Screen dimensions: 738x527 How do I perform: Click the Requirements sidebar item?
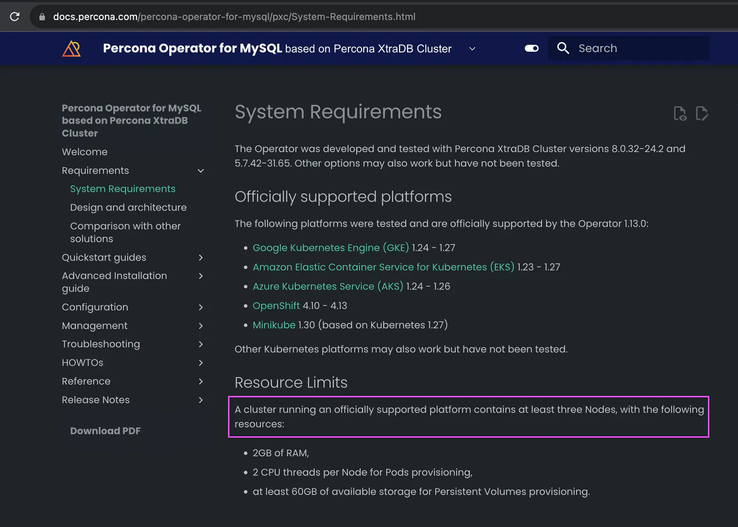pyautogui.click(x=95, y=171)
